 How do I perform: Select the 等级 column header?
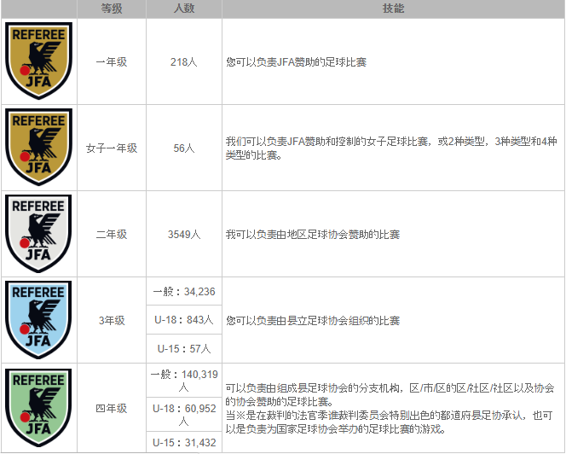[x=112, y=9]
